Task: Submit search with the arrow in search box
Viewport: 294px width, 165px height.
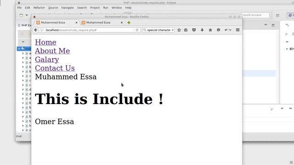Action: [x=172, y=30]
